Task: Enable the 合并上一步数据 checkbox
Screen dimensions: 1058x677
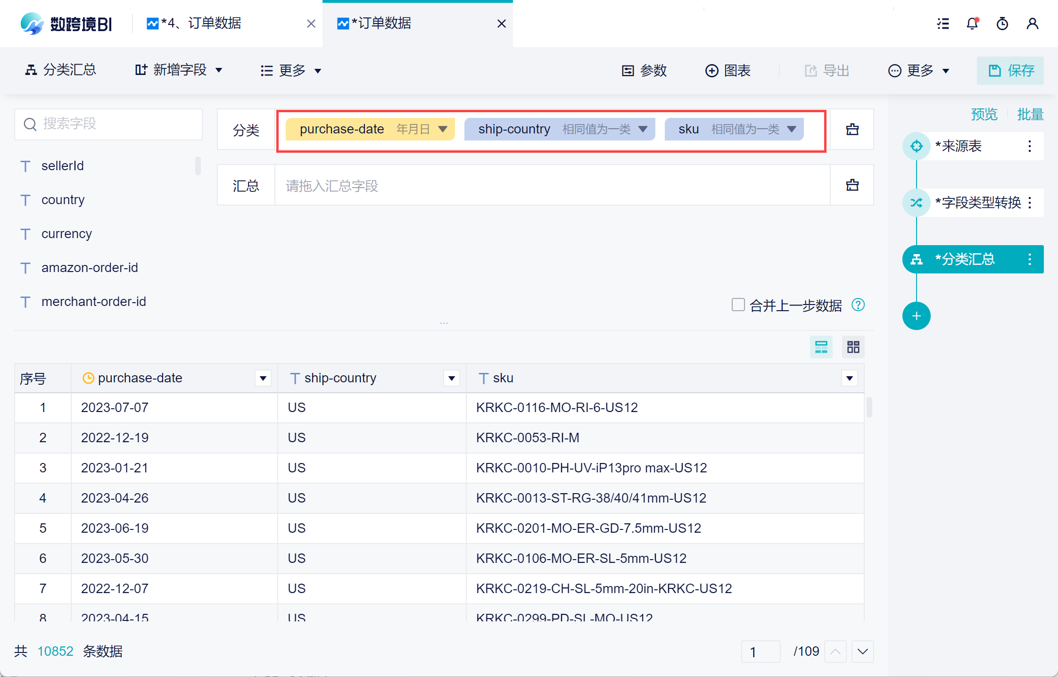Action: pyautogui.click(x=738, y=305)
